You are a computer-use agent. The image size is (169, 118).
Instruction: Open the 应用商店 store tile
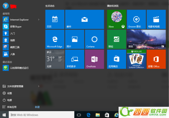[116, 59]
